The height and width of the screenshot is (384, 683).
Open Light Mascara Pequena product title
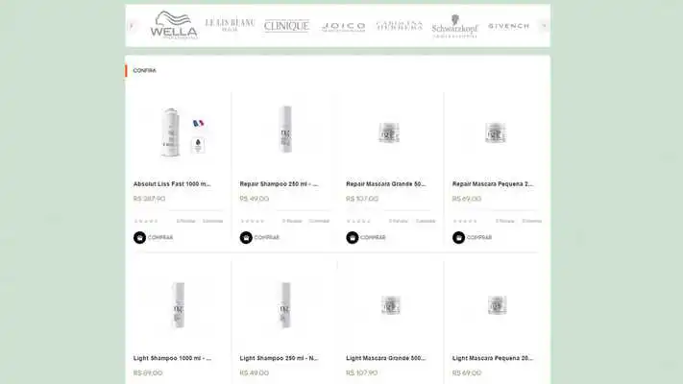pos(492,358)
